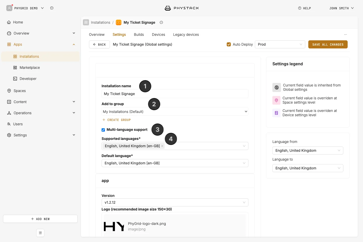Expand the John Smith user menu

[341, 8]
